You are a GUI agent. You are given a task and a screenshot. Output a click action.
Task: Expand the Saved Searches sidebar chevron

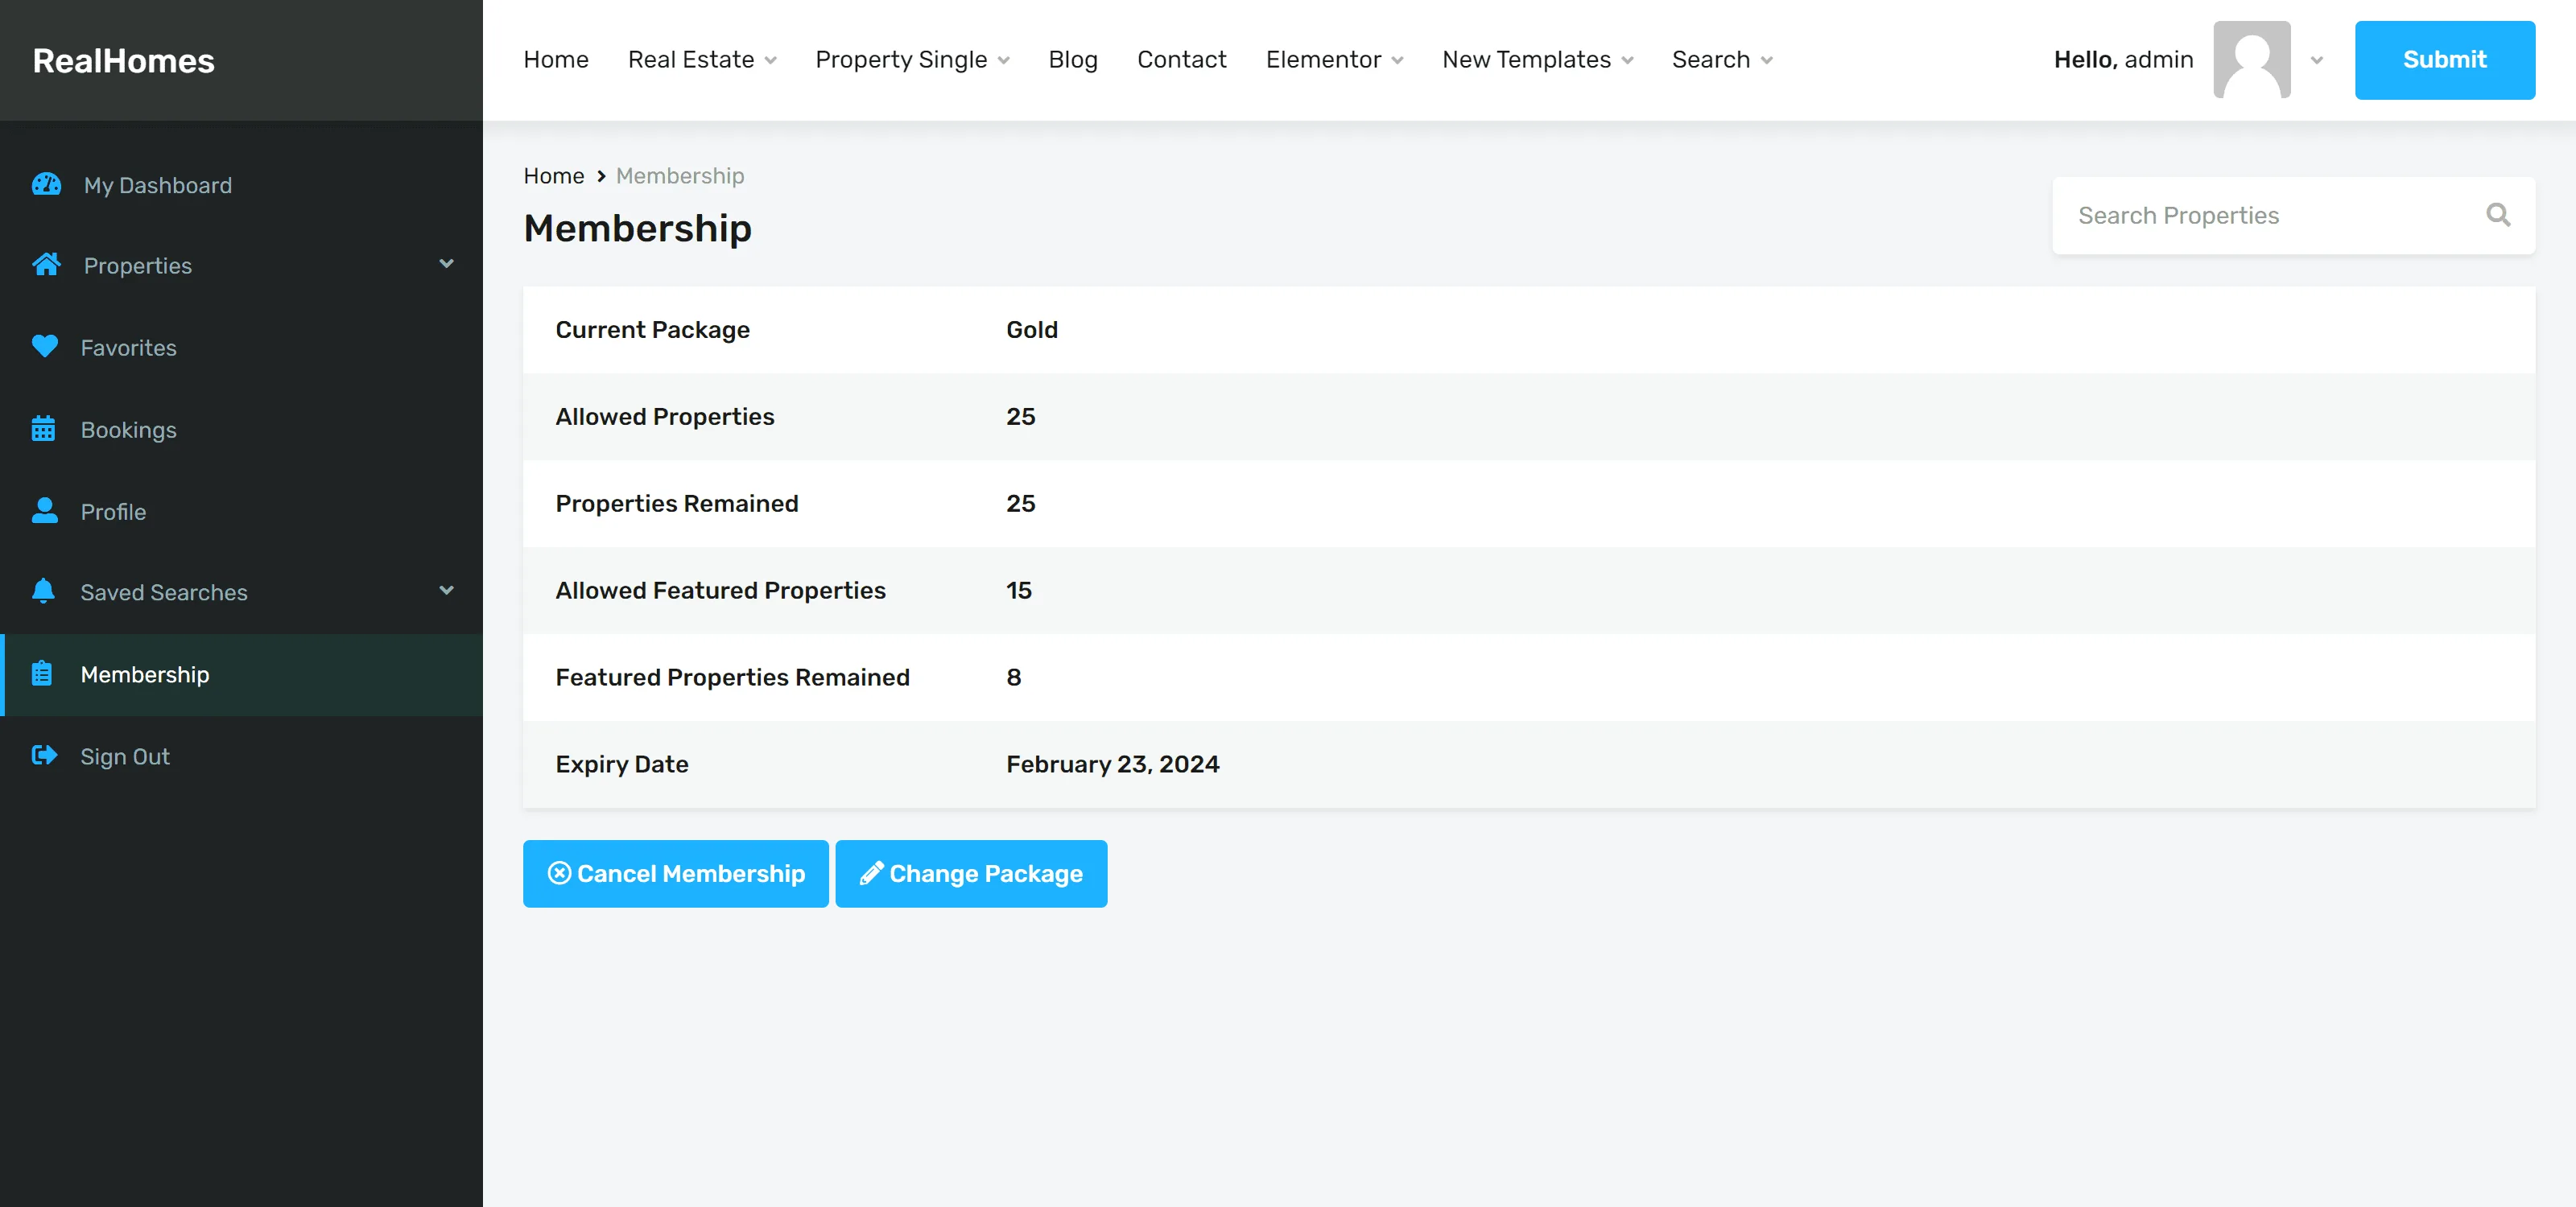(x=446, y=591)
